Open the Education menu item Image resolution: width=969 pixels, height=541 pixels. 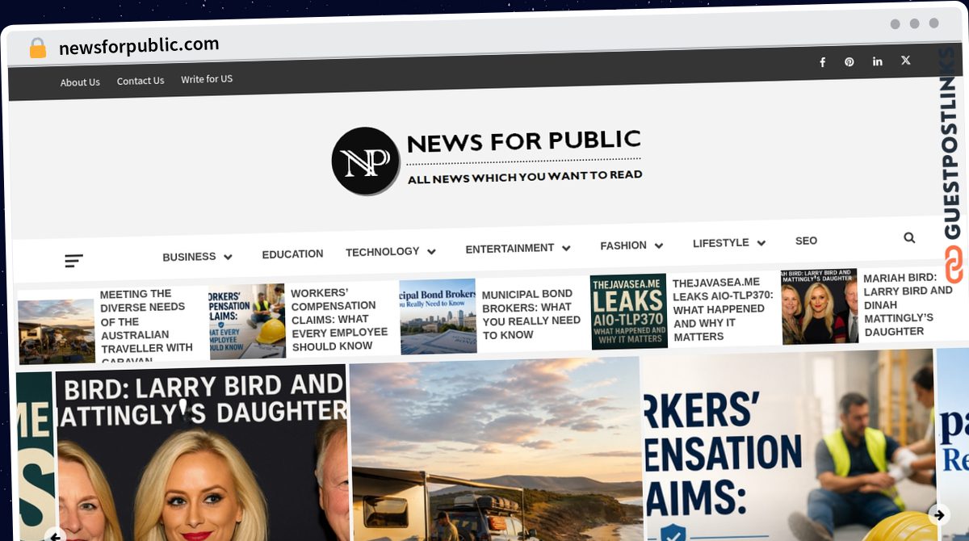click(x=292, y=254)
